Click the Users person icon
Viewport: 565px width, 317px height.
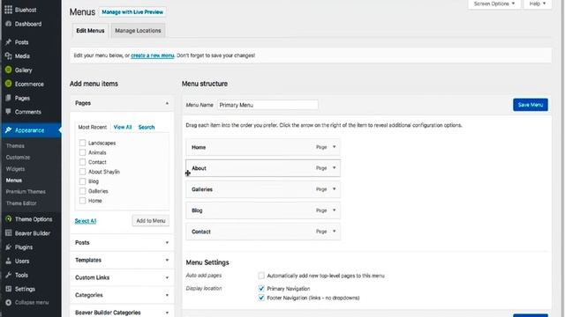(8, 261)
